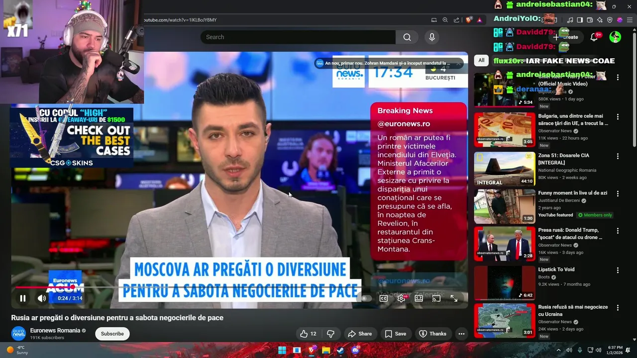Open the Zona 51 INTEGRAL thumbnail
Viewport: 637px width, 358px height.
504,169
